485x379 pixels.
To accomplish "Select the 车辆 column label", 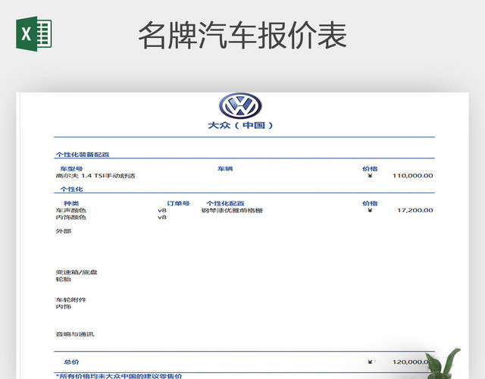I will 225,168.
